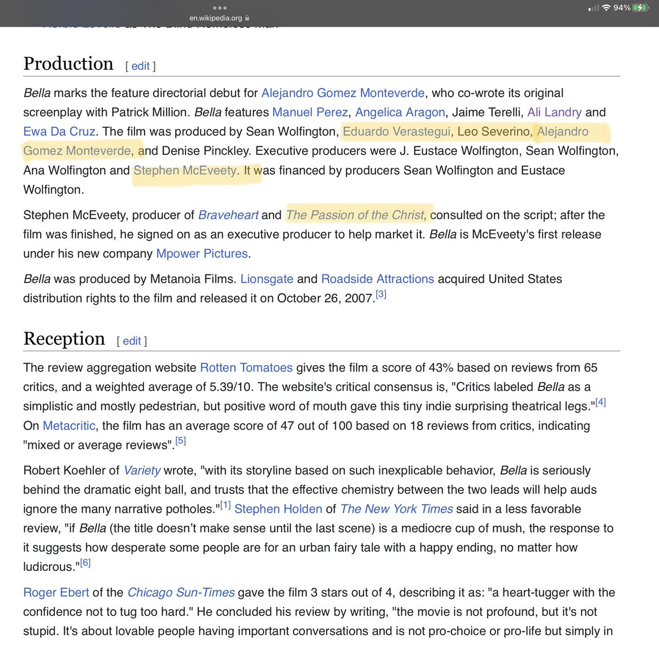
Task: Click the text 'Robert Koehler'
Action: point(64,470)
